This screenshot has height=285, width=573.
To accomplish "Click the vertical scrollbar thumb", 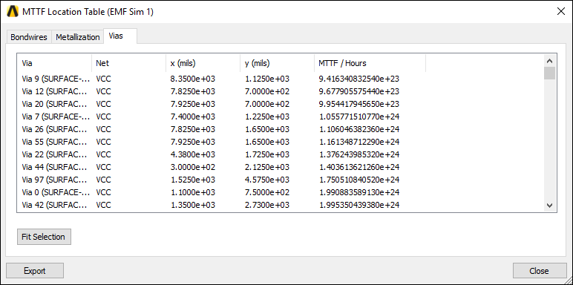I will 549,73.
